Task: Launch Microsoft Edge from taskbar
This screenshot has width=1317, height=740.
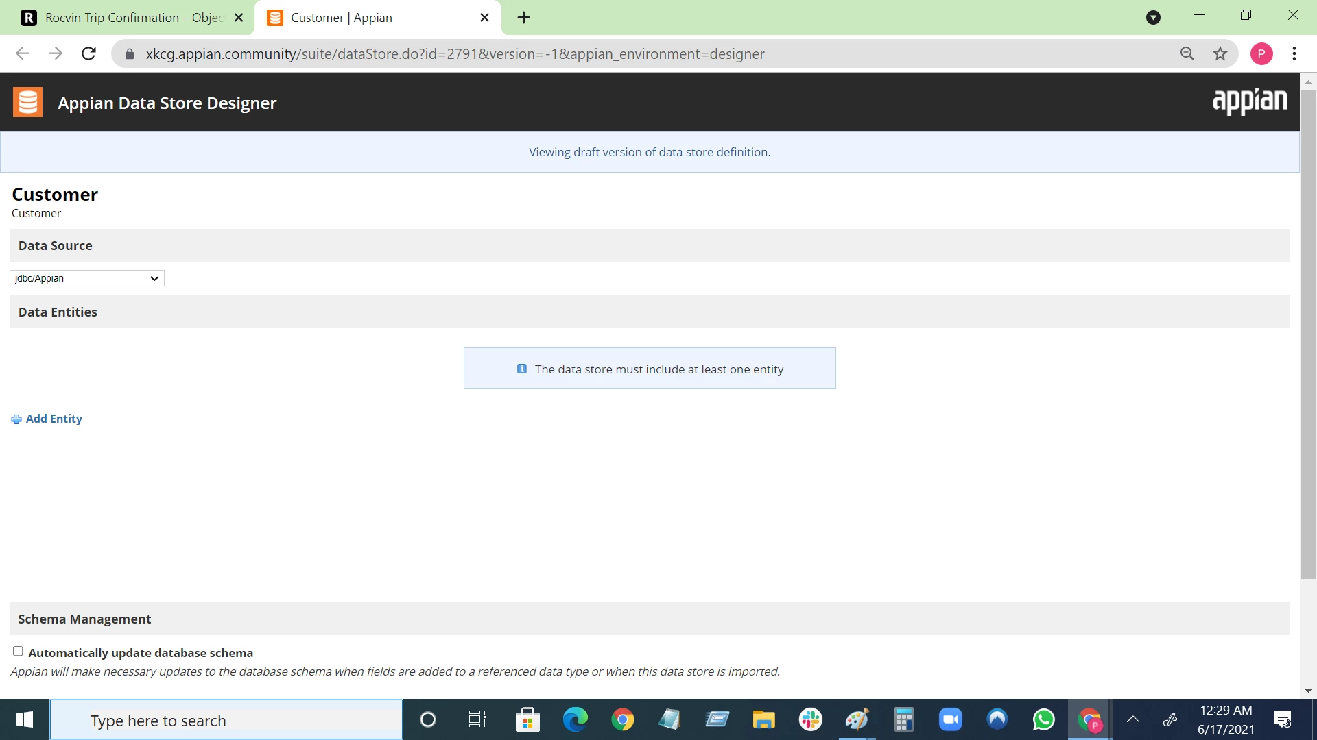Action: click(x=576, y=719)
